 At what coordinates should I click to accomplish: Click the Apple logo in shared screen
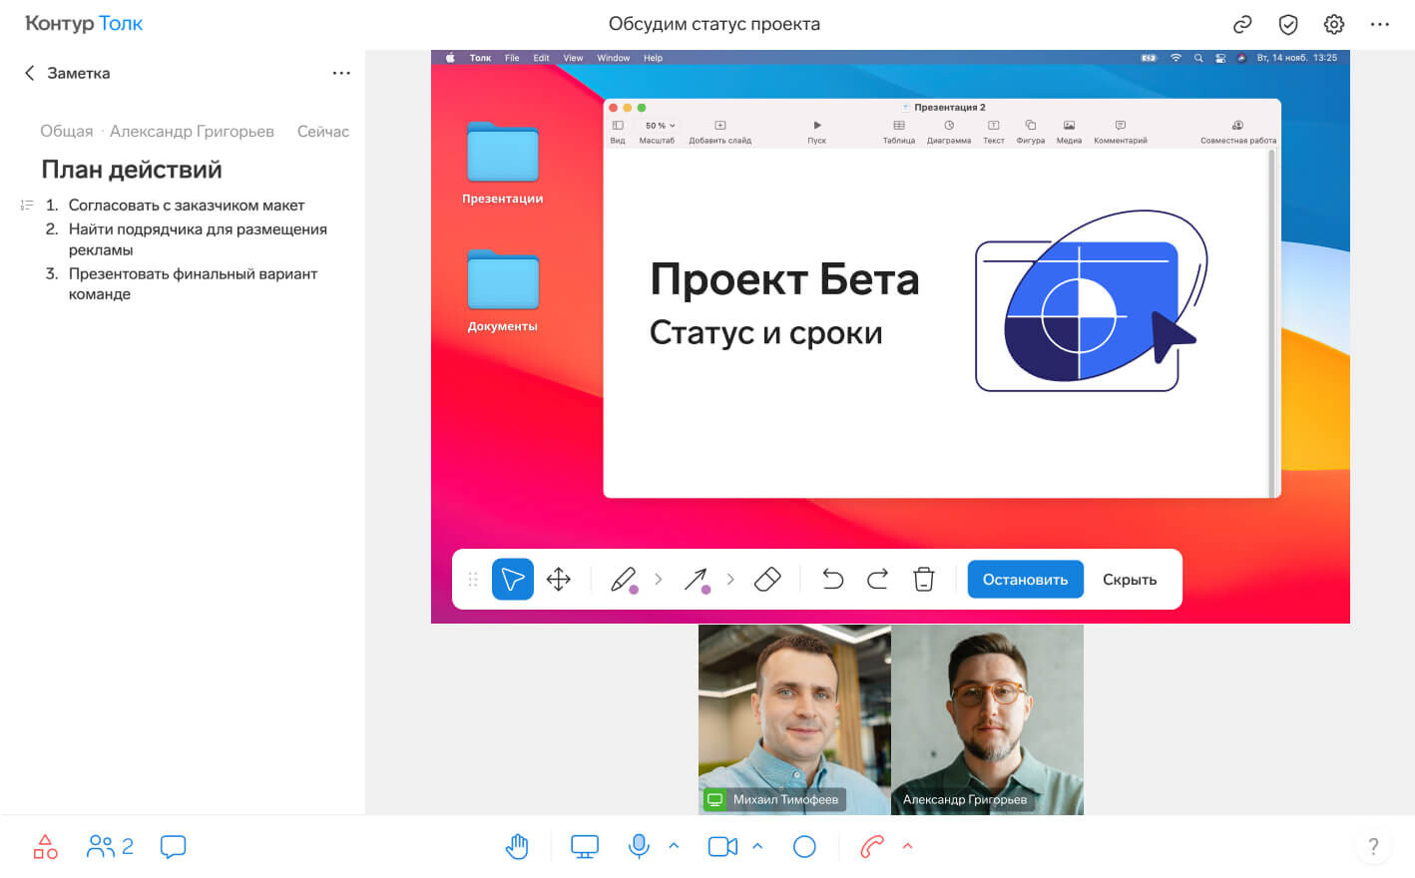click(x=450, y=58)
